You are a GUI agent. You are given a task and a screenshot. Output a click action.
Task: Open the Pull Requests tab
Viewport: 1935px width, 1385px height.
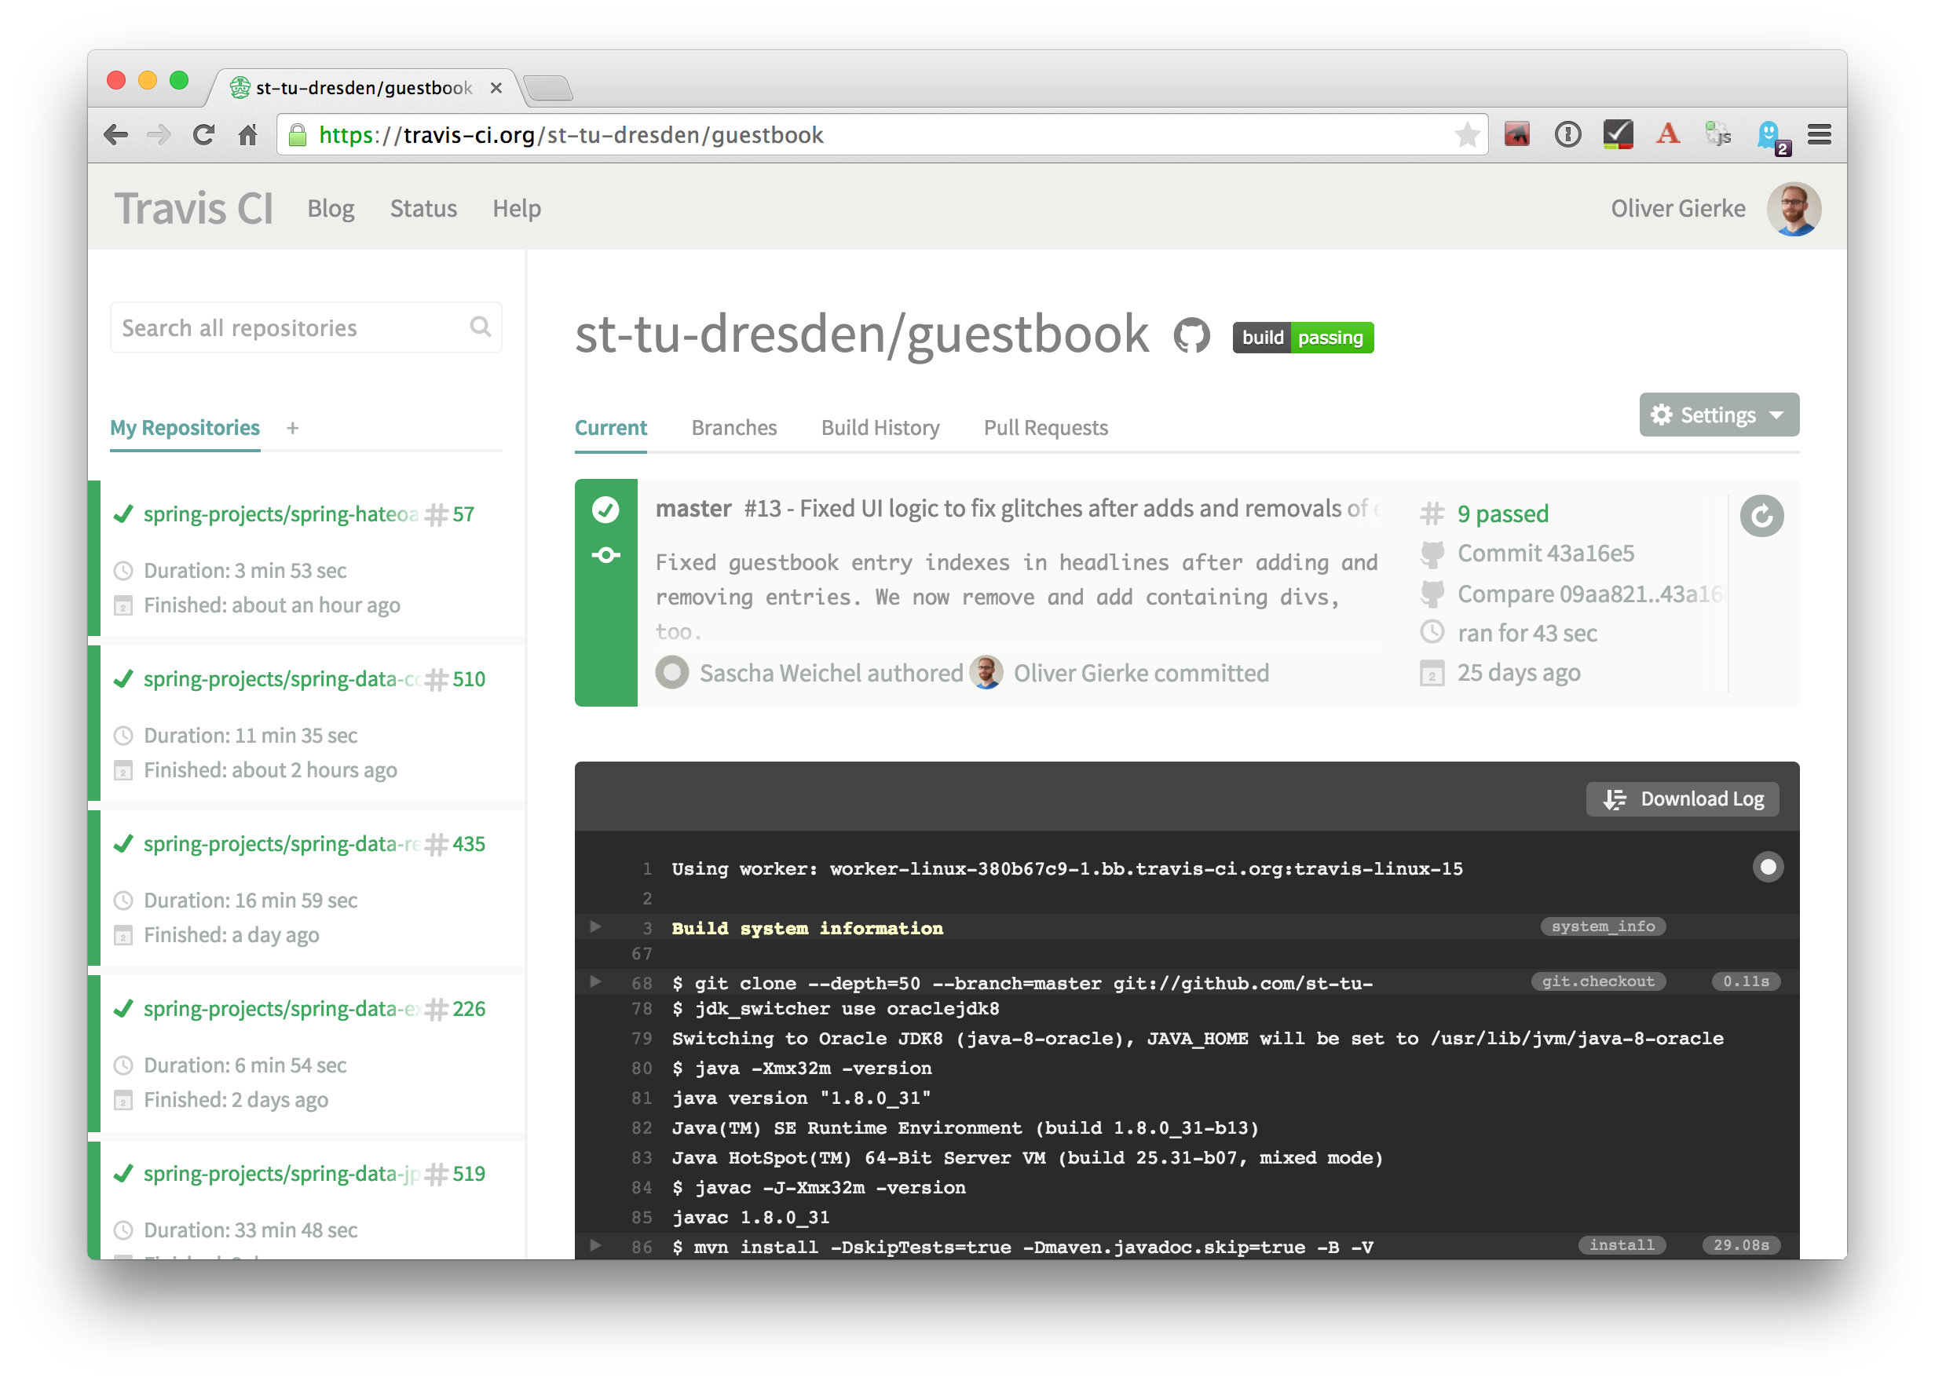[1045, 428]
